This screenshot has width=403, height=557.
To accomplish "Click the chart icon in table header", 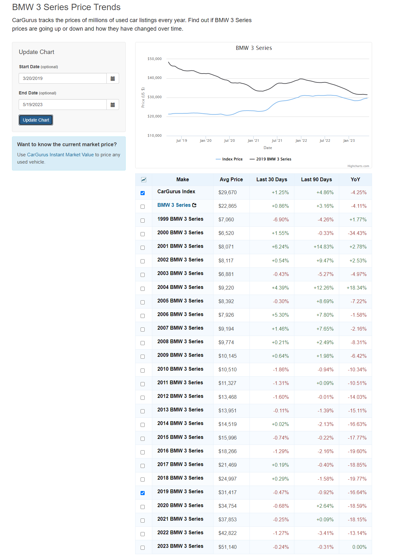I will [x=144, y=180].
